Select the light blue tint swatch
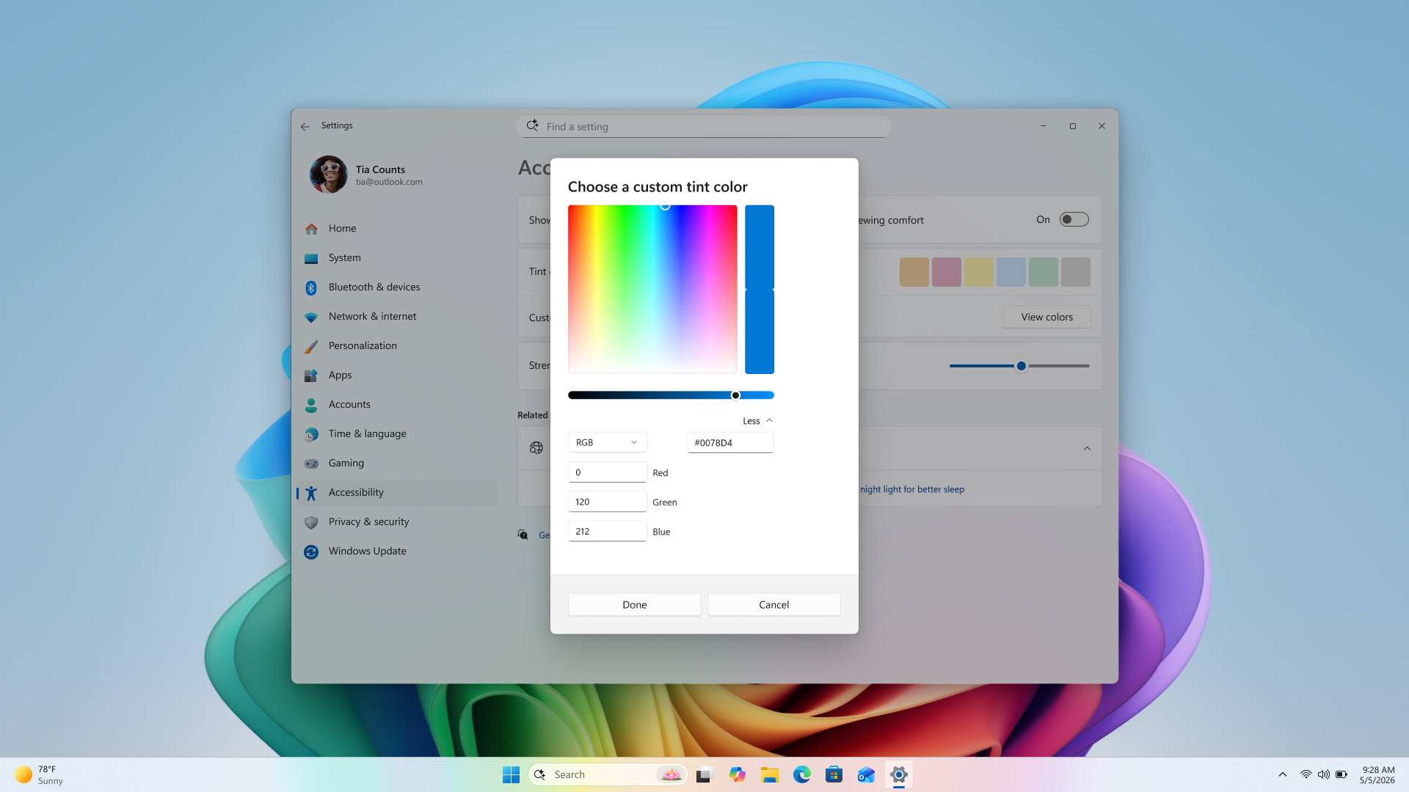This screenshot has width=1409, height=792. pyautogui.click(x=1011, y=272)
